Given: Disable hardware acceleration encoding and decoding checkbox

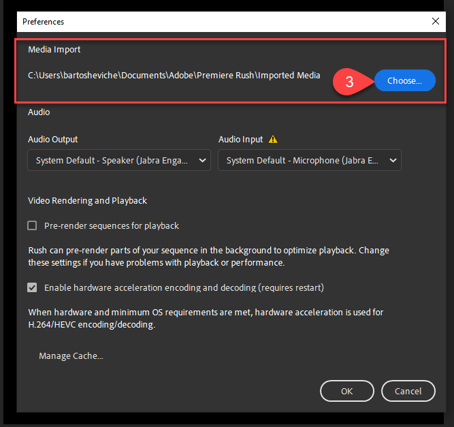Looking at the screenshot, I should [x=32, y=287].
